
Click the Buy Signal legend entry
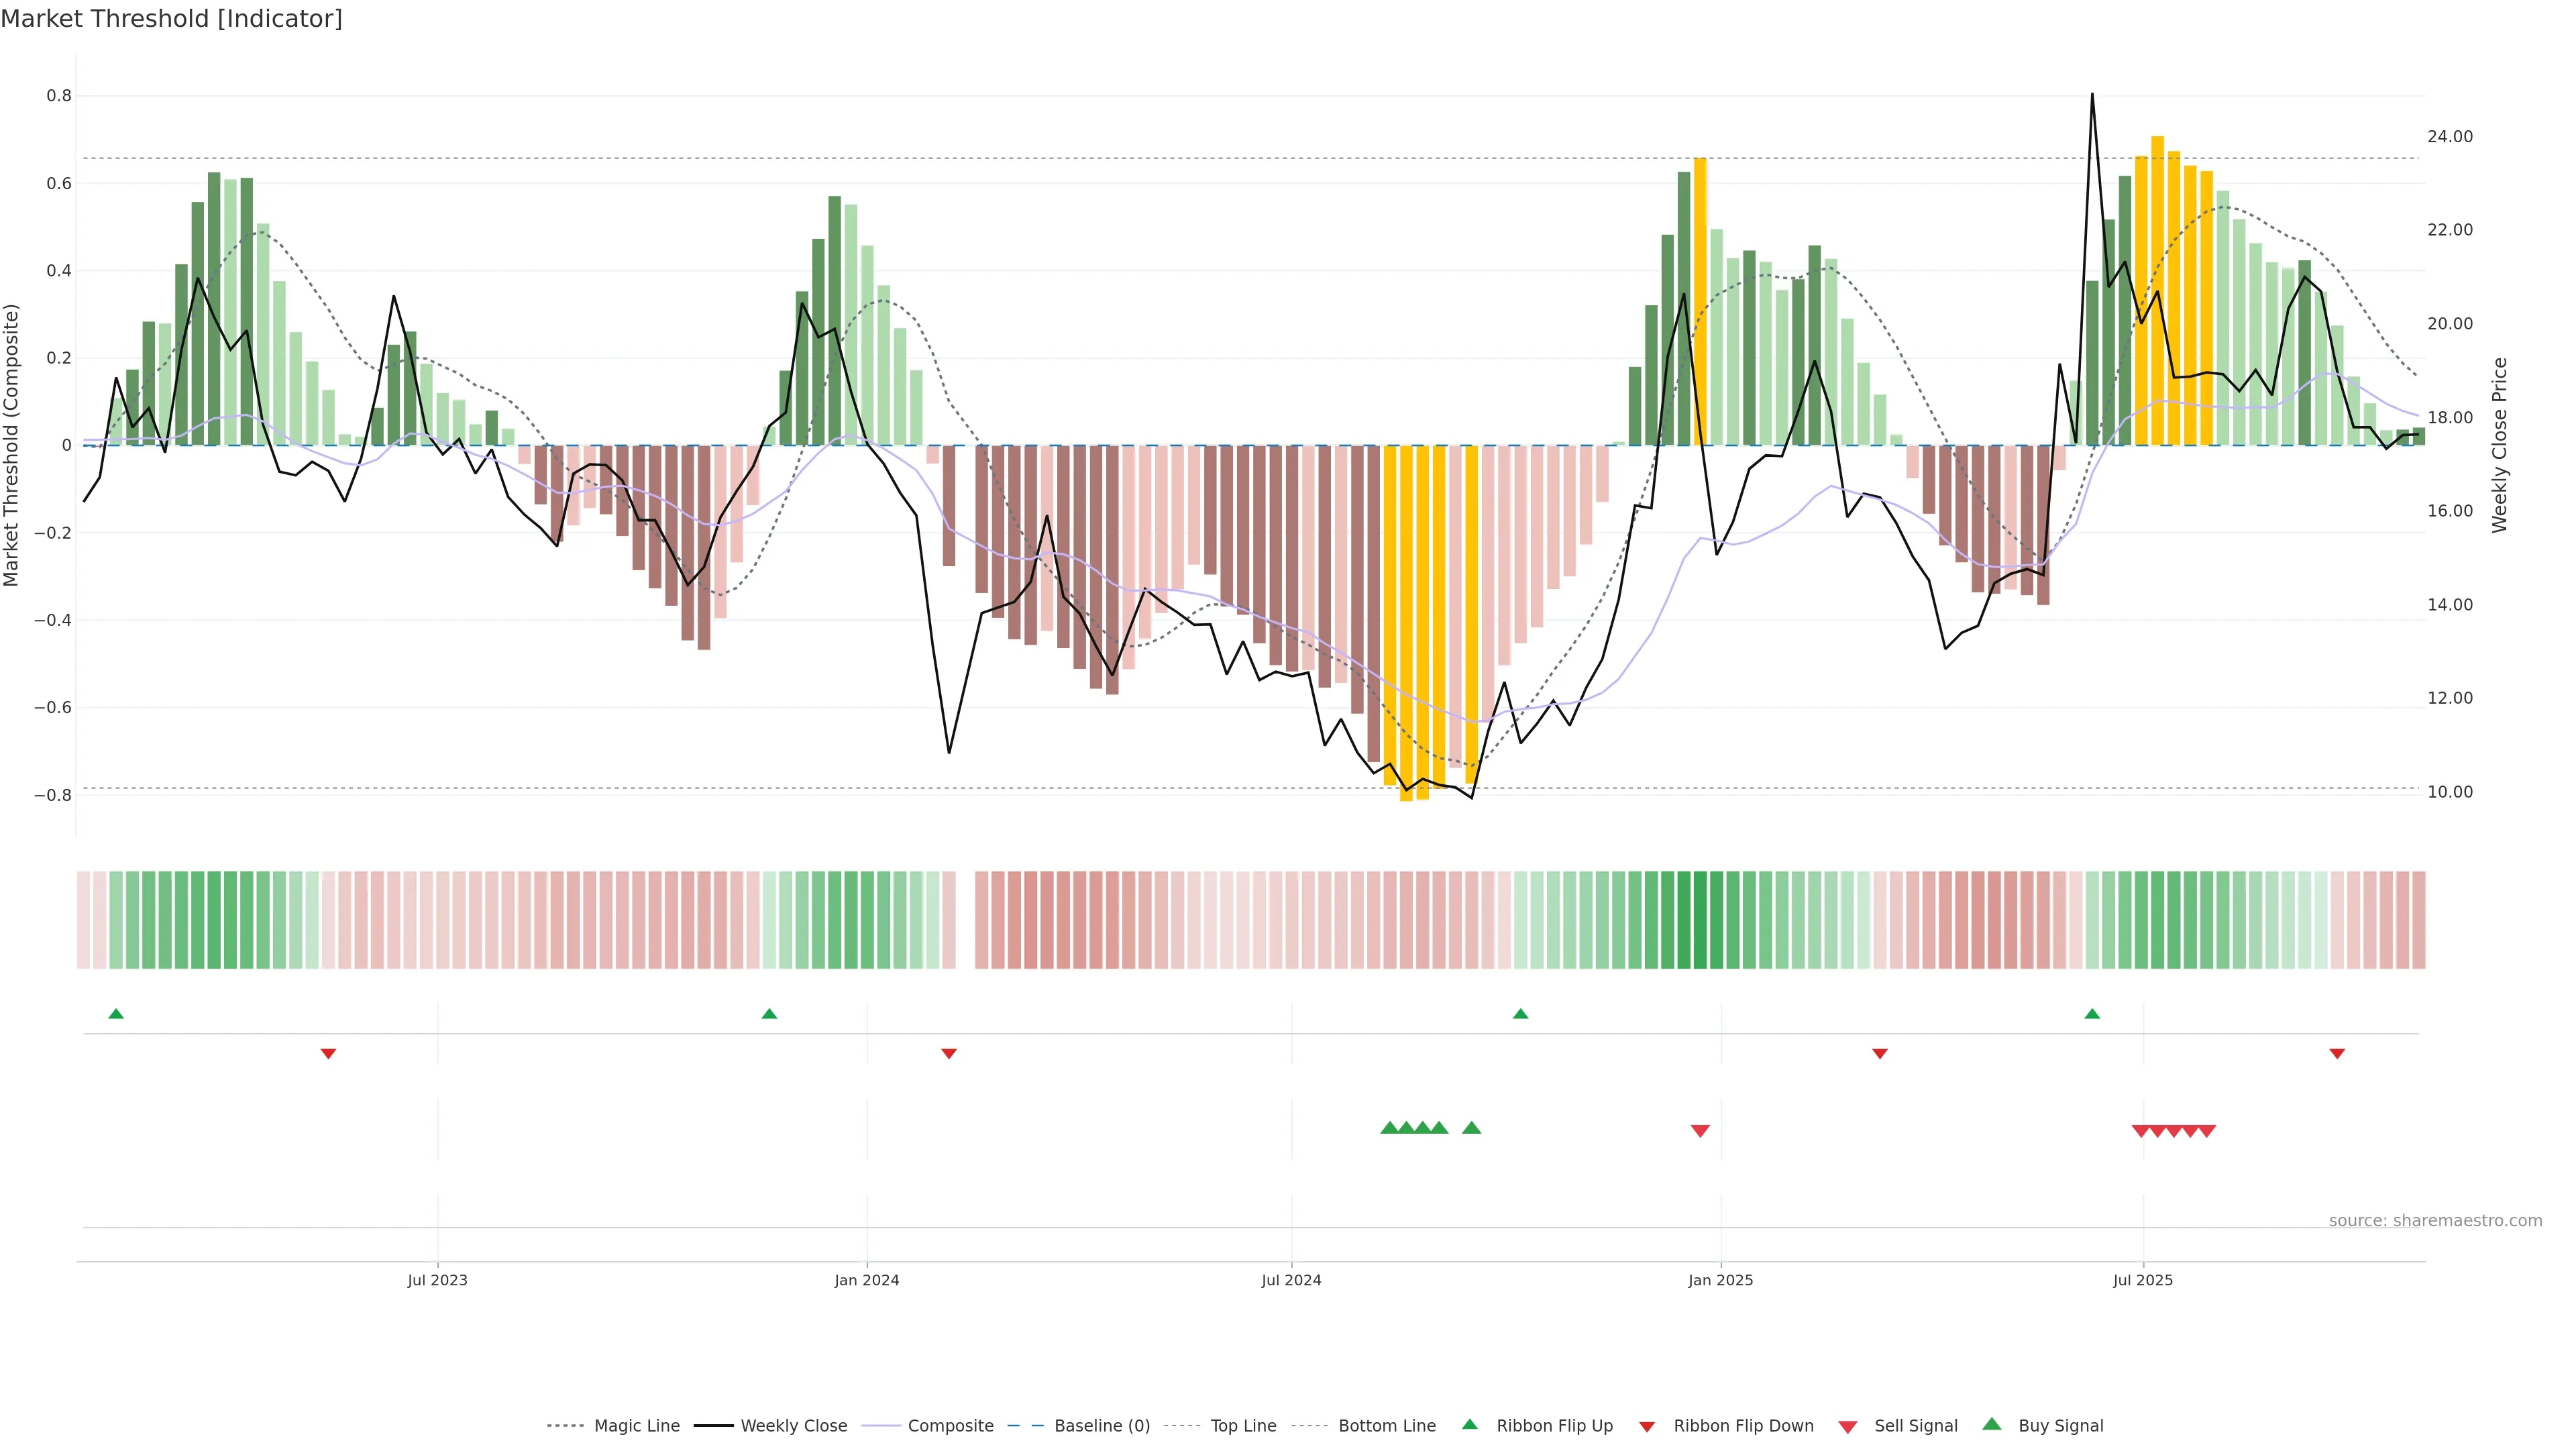tap(2060, 1426)
